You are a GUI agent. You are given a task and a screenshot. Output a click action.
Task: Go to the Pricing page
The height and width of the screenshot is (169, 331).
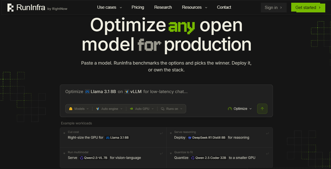(x=138, y=7)
